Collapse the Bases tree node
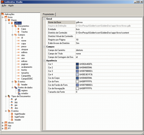The width and height of the screenshot is (144, 135). pyautogui.click(x=6, y=20)
